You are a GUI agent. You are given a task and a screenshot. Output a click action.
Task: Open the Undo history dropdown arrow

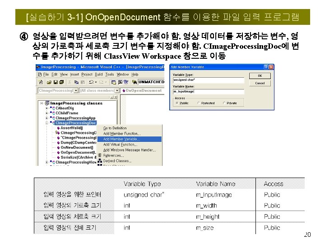coord(96,82)
